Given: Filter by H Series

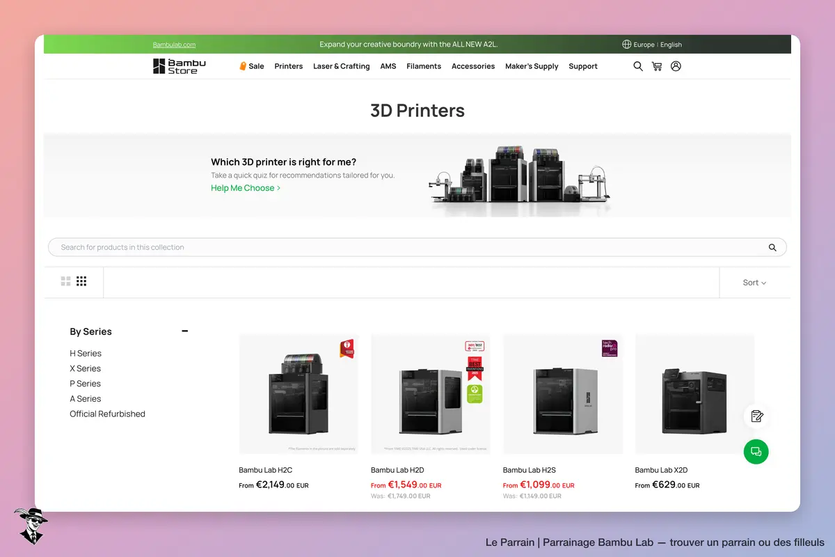Looking at the screenshot, I should (86, 354).
